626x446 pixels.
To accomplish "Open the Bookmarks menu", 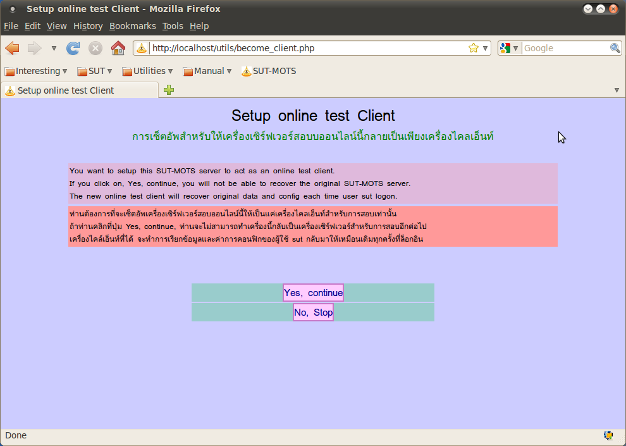I will 133,26.
